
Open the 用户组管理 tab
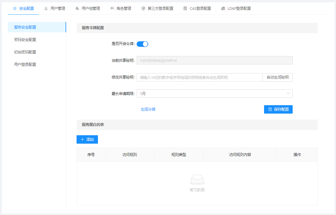click(88, 9)
